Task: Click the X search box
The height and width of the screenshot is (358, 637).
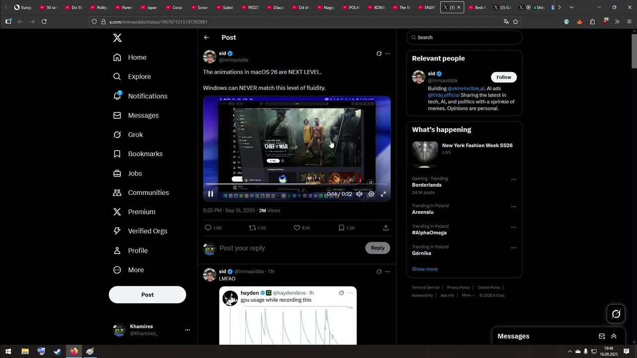Action: (464, 37)
